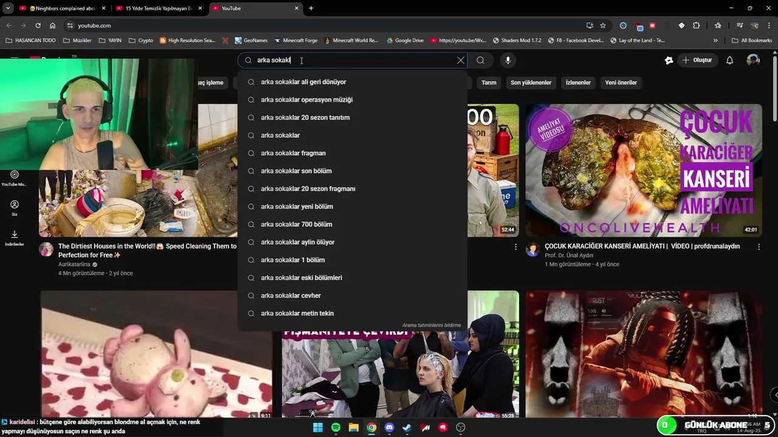This screenshot has height=437, width=778.
Task: Open Prof. Dr. Ünal Aydın channel
Action: coord(569,256)
